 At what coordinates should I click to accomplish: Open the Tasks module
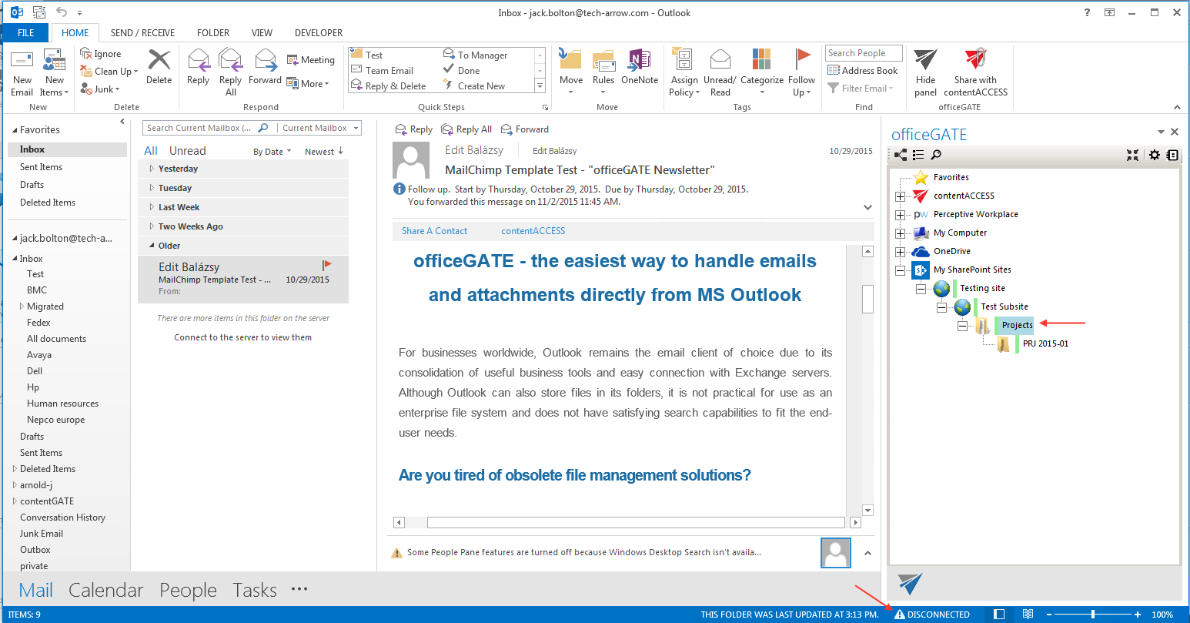coord(255,591)
